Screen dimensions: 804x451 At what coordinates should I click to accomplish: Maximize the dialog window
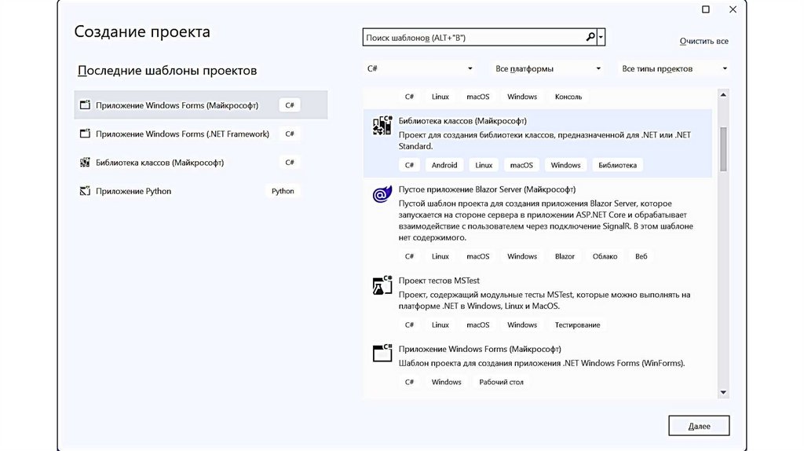[706, 9]
